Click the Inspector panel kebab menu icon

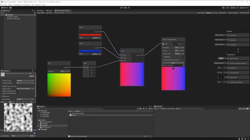click(x=35, y=71)
